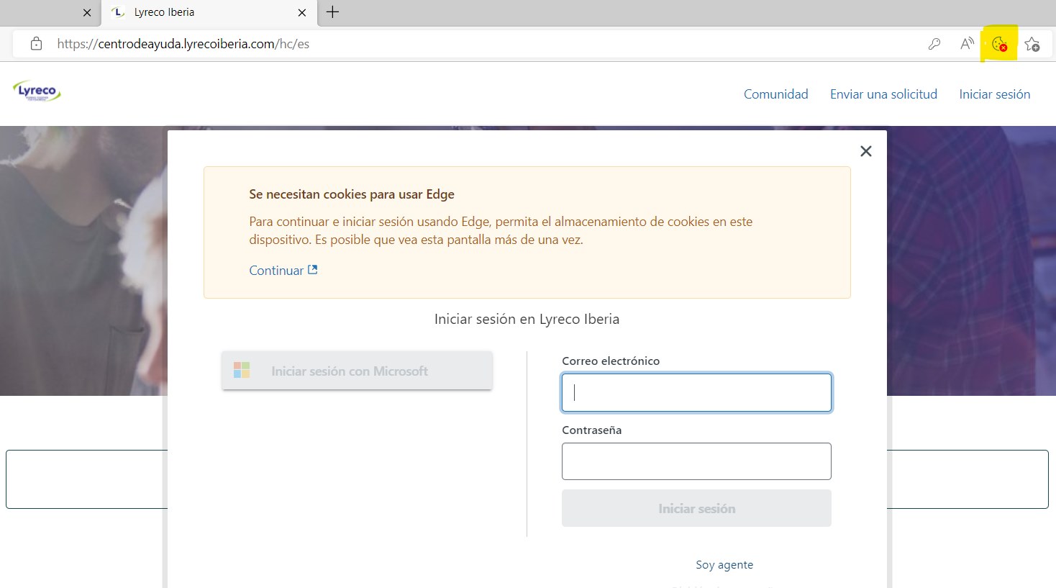This screenshot has height=588, width=1056.
Task: Close the first unnamed browser tab
Action: tap(87, 12)
